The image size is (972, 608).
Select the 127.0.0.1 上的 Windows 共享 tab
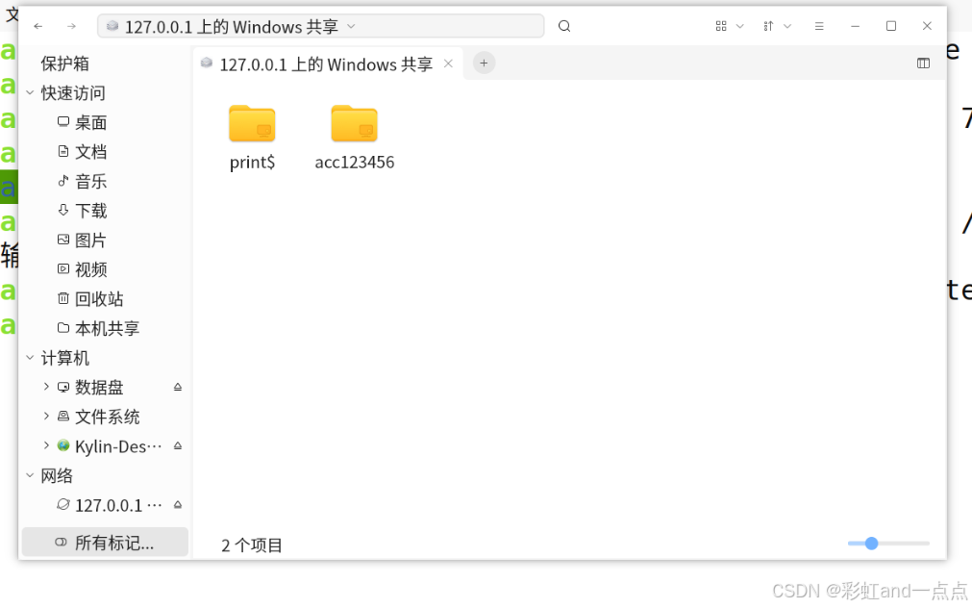(x=318, y=64)
